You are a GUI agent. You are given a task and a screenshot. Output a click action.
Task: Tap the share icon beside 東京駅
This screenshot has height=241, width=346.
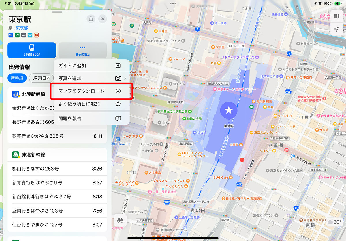[91, 19]
